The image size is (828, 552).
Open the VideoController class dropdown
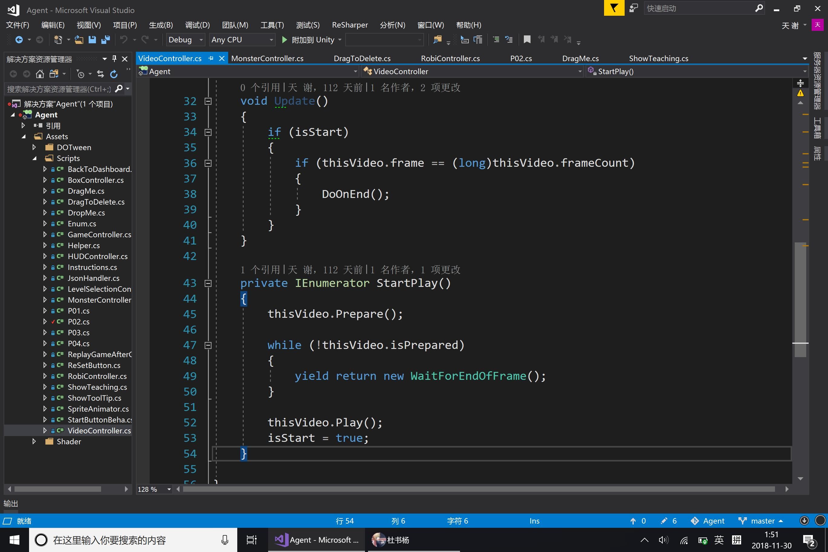pyautogui.click(x=473, y=71)
